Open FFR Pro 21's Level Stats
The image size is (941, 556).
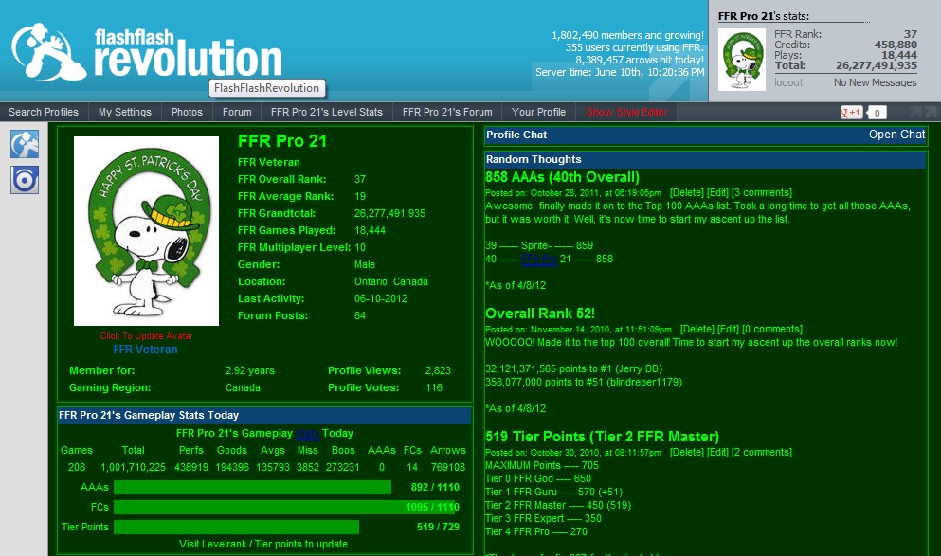327,112
